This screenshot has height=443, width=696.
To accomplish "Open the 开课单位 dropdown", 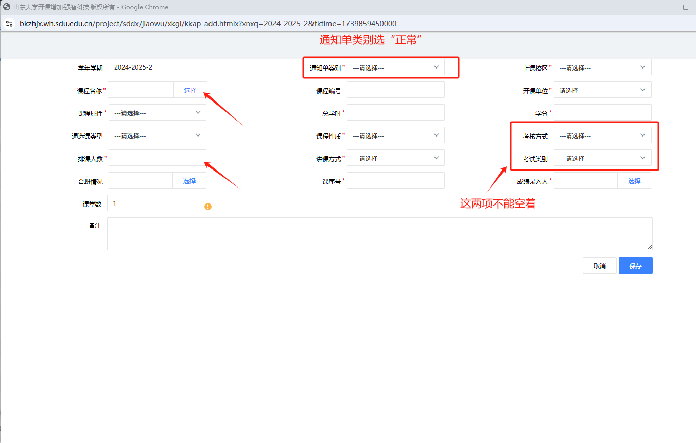I will click(602, 90).
